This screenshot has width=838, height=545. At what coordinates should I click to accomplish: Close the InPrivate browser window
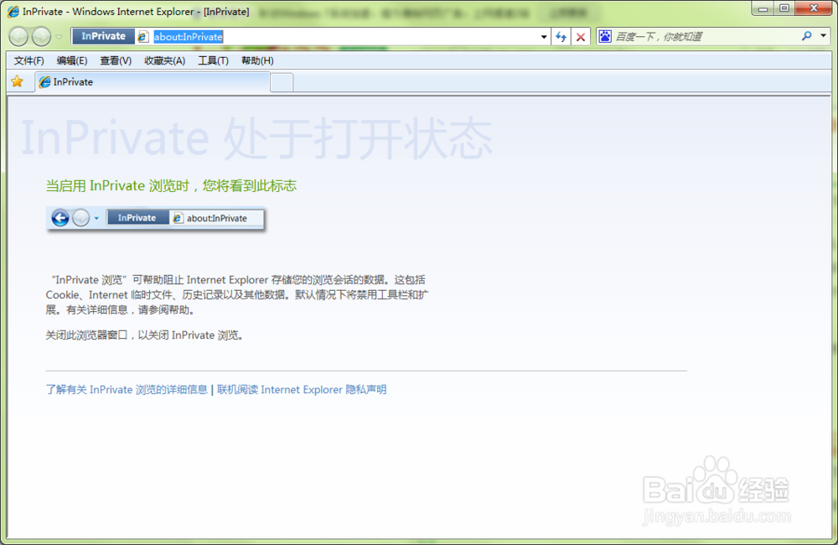pos(813,8)
